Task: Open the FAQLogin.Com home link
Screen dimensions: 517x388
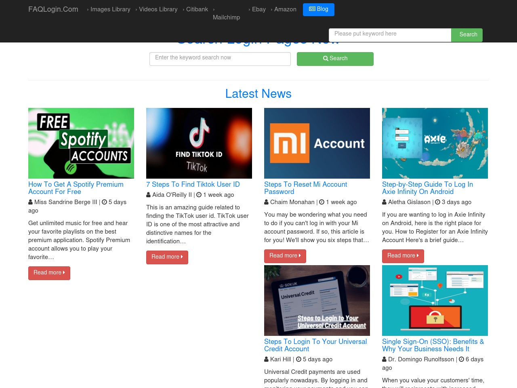Action: pos(53,9)
